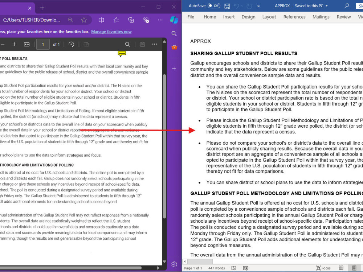
Task: Switch to the Insert ribbon tab
Action: click(229, 17)
